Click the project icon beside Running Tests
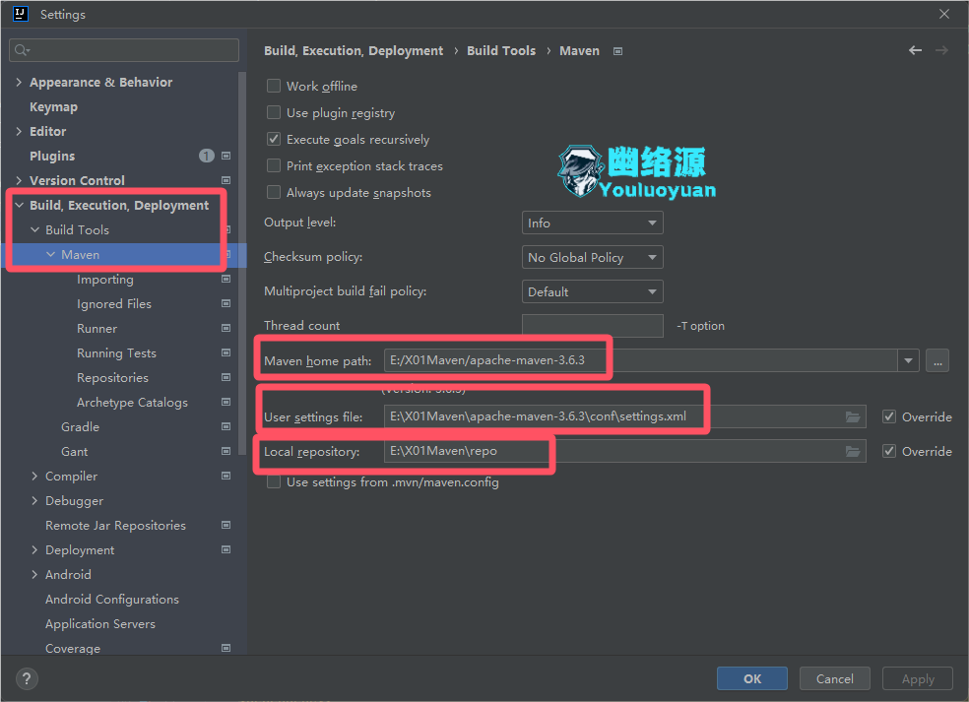 click(226, 352)
